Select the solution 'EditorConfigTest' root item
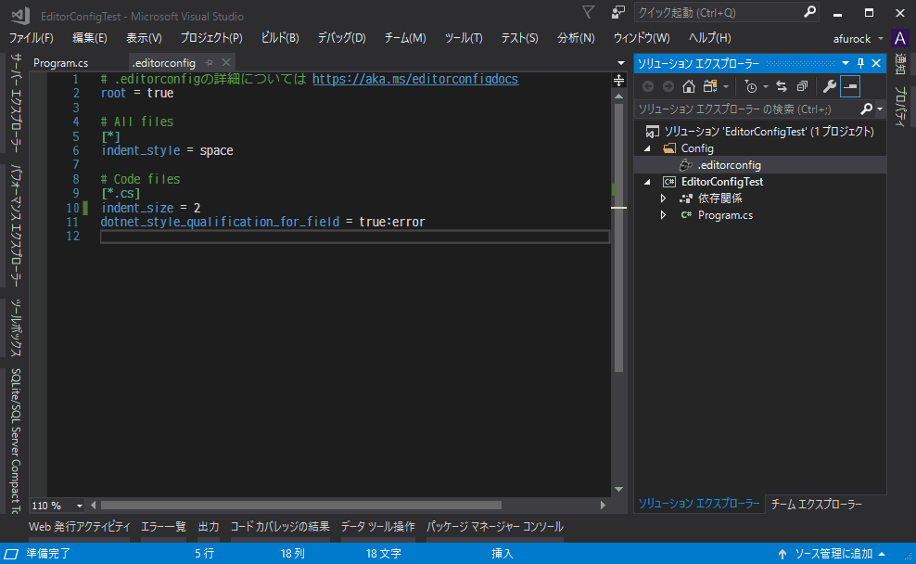 [x=760, y=132]
